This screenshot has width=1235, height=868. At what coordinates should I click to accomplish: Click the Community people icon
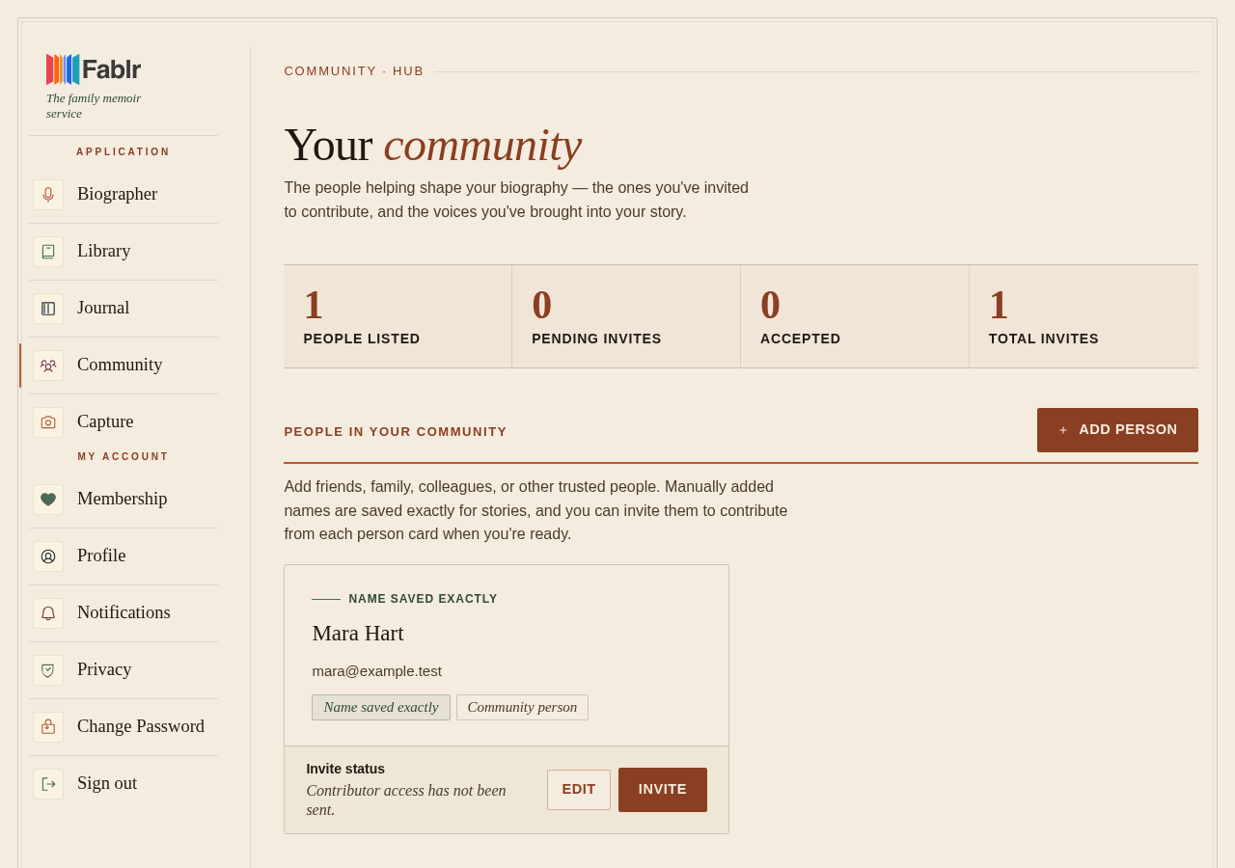pyautogui.click(x=48, y=366)
